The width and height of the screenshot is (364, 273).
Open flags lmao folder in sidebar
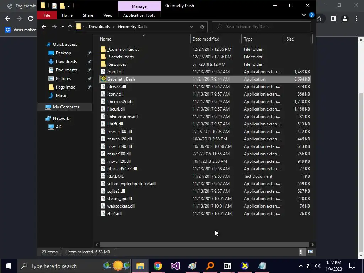click(x=65, y=87)
